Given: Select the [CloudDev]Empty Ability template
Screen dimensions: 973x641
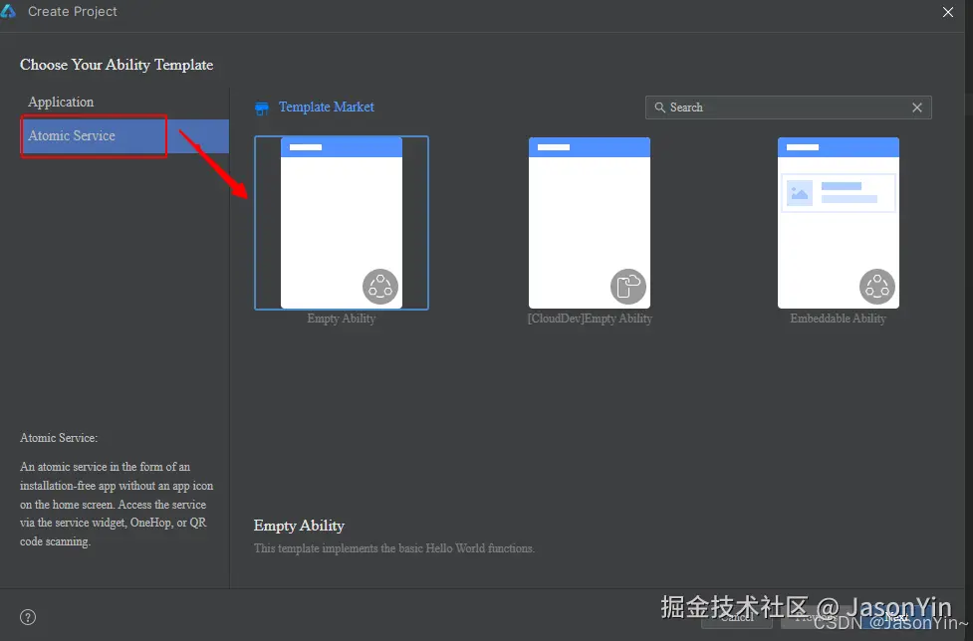Looking at the screenshot, I should click(589, 223).
